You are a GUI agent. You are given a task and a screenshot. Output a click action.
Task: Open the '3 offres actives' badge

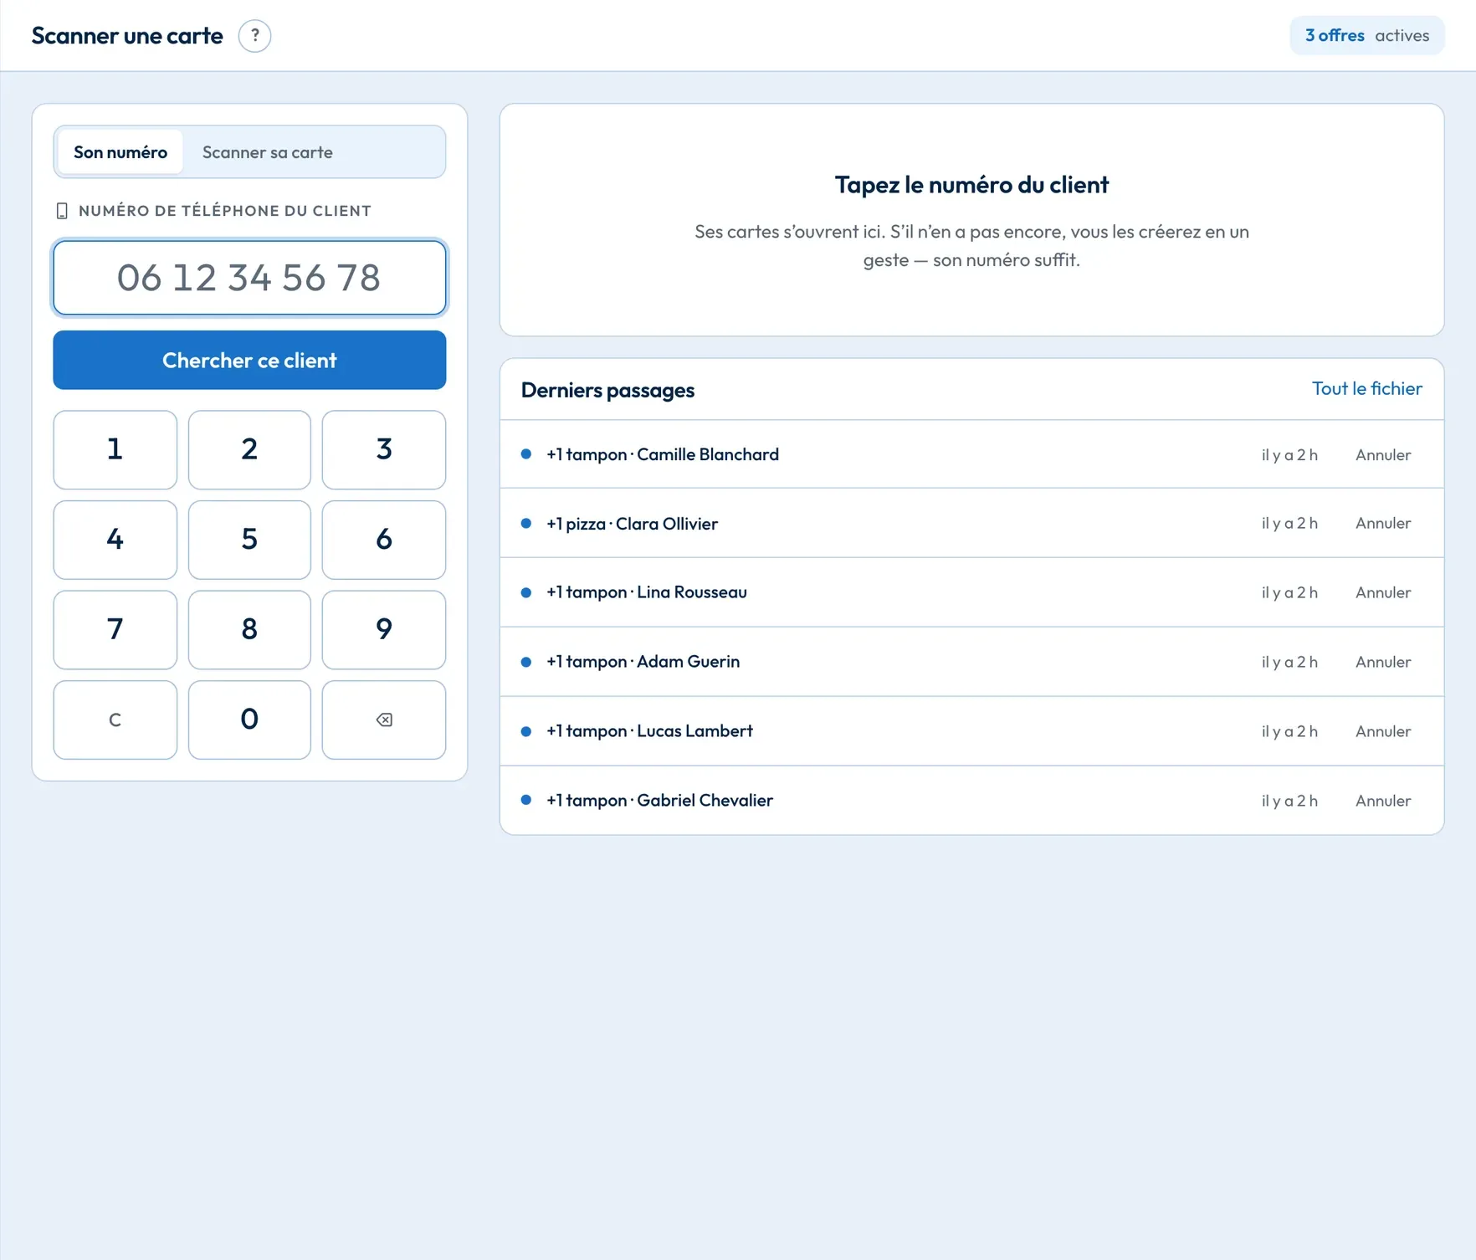[x=1367, y=36]
